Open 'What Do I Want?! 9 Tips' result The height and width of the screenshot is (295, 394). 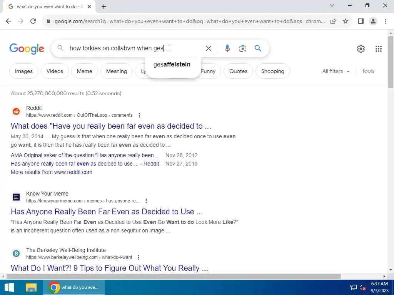click(x=109, y=268)
